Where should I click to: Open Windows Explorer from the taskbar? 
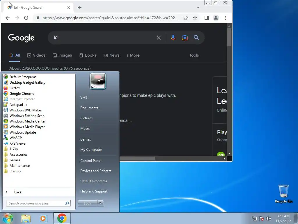[x=26, y=218]
